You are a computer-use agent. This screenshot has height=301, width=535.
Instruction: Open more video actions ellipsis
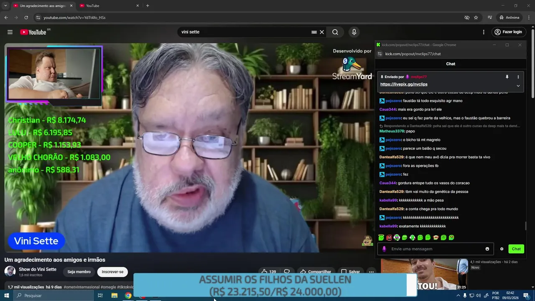371,272
